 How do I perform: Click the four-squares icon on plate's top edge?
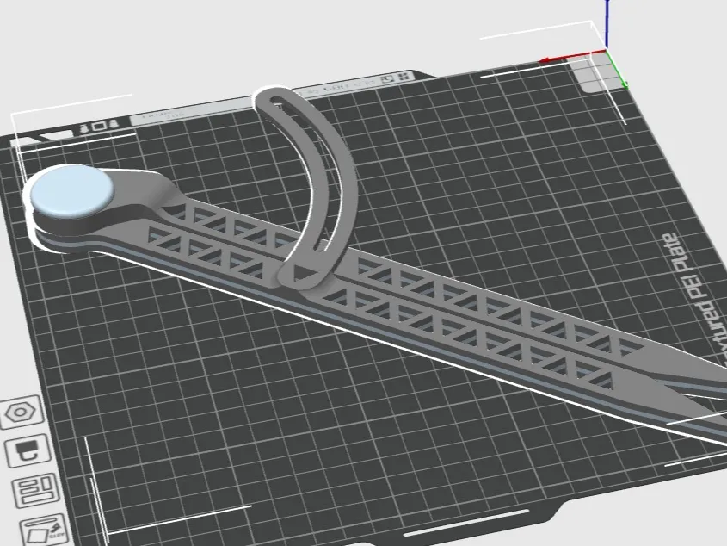404,77
